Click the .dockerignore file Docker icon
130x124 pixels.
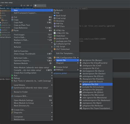pos(81,74)
